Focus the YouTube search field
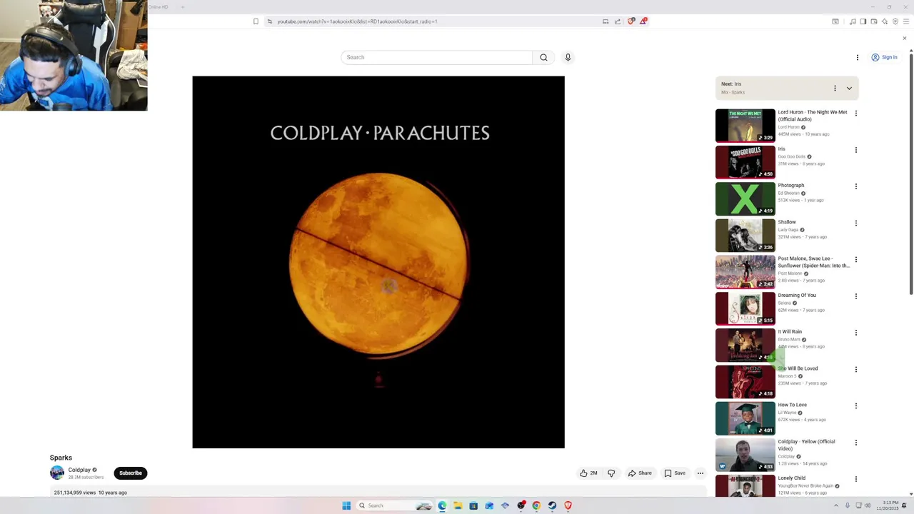914x514 pixels. 437,57
